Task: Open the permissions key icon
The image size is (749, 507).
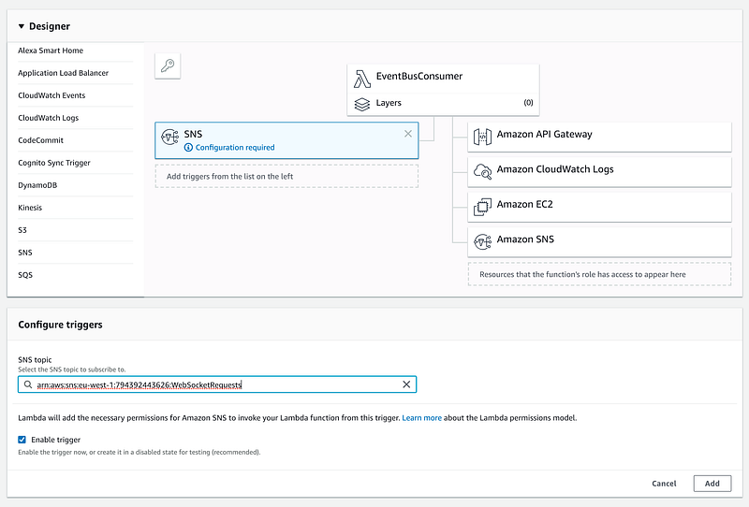Action: [168, 65]
